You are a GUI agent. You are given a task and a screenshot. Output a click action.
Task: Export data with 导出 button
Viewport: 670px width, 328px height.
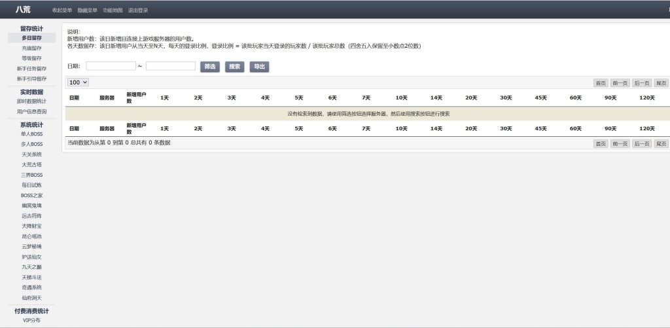pyautogui.click(x=259, y=67)
